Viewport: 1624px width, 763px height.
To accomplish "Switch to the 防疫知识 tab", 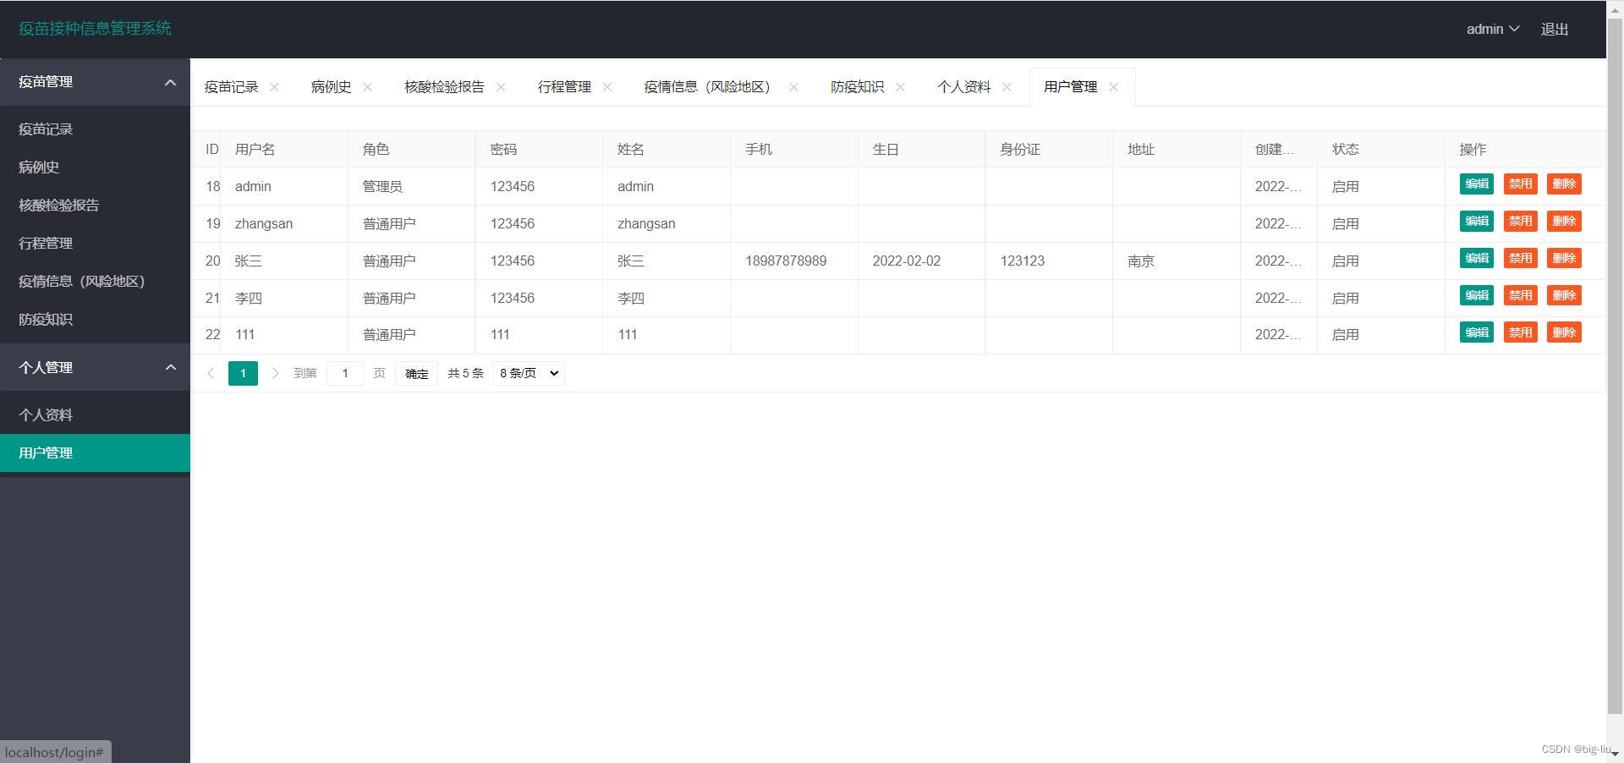I will click(857, 87).
